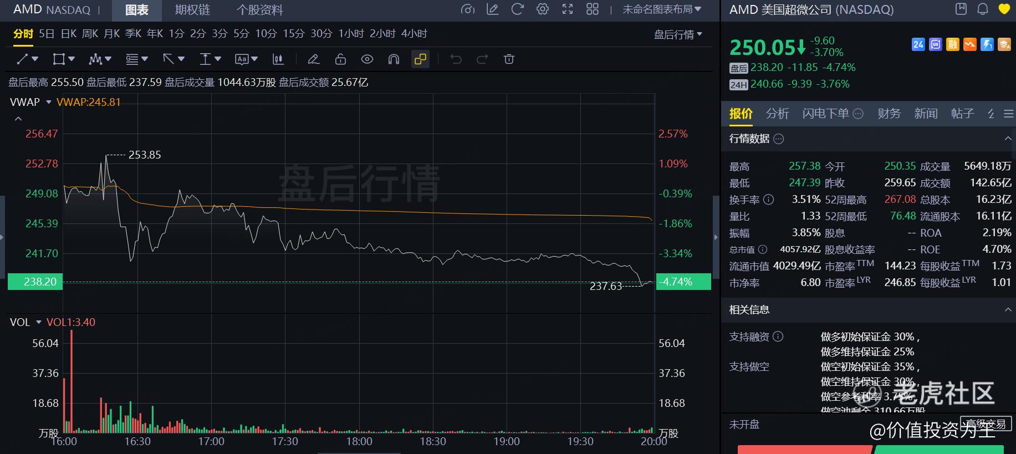
Task: Collapse the 行情数据 section
Action: point(1008,139)
